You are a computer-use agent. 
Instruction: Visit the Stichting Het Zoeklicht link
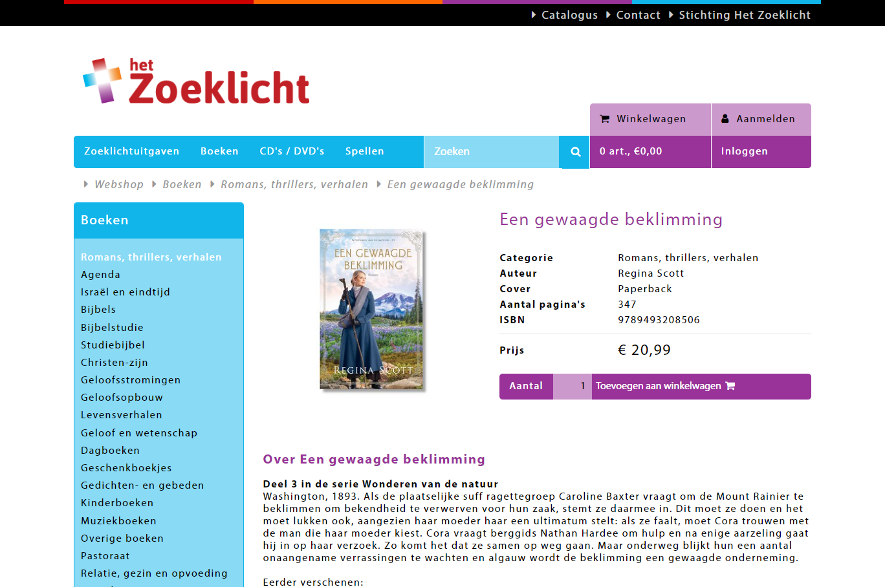pos(744,15)
